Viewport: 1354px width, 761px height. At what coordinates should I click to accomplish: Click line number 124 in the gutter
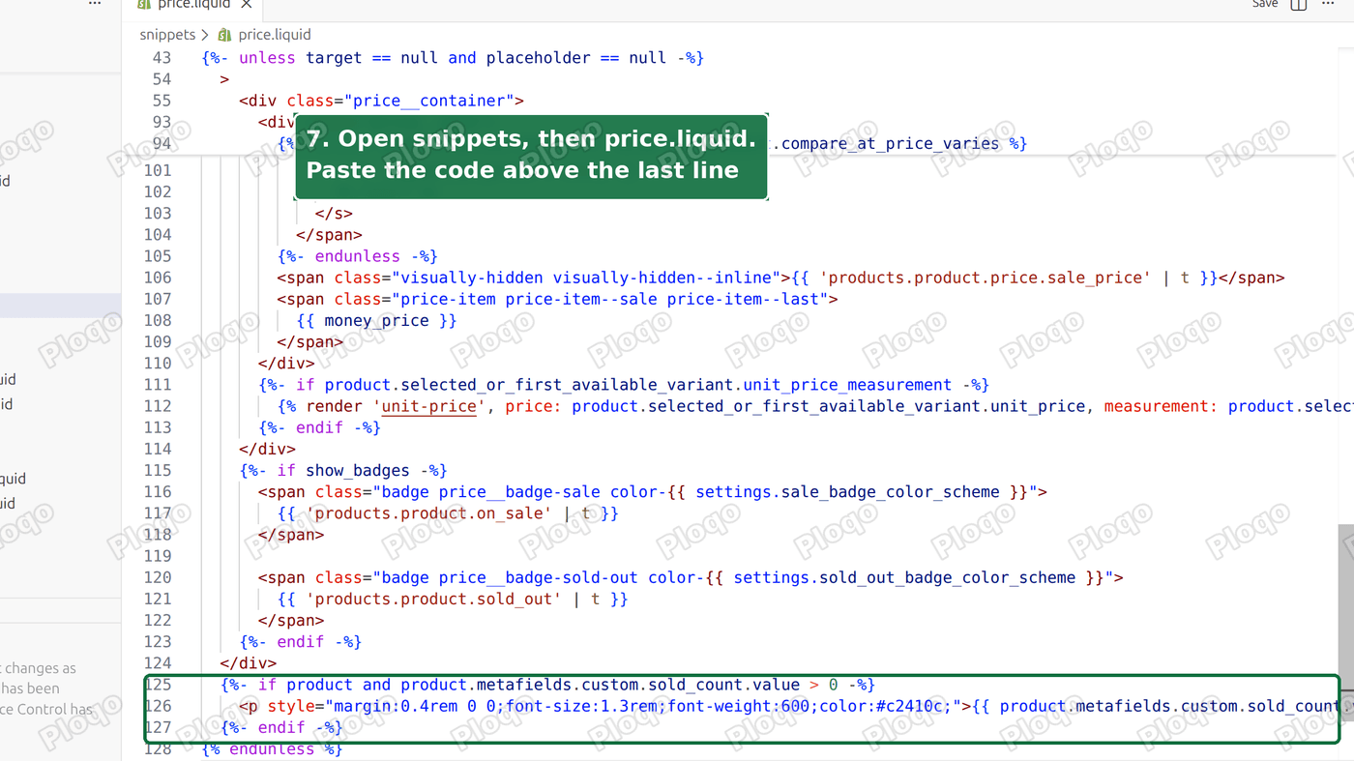(157, 663)
